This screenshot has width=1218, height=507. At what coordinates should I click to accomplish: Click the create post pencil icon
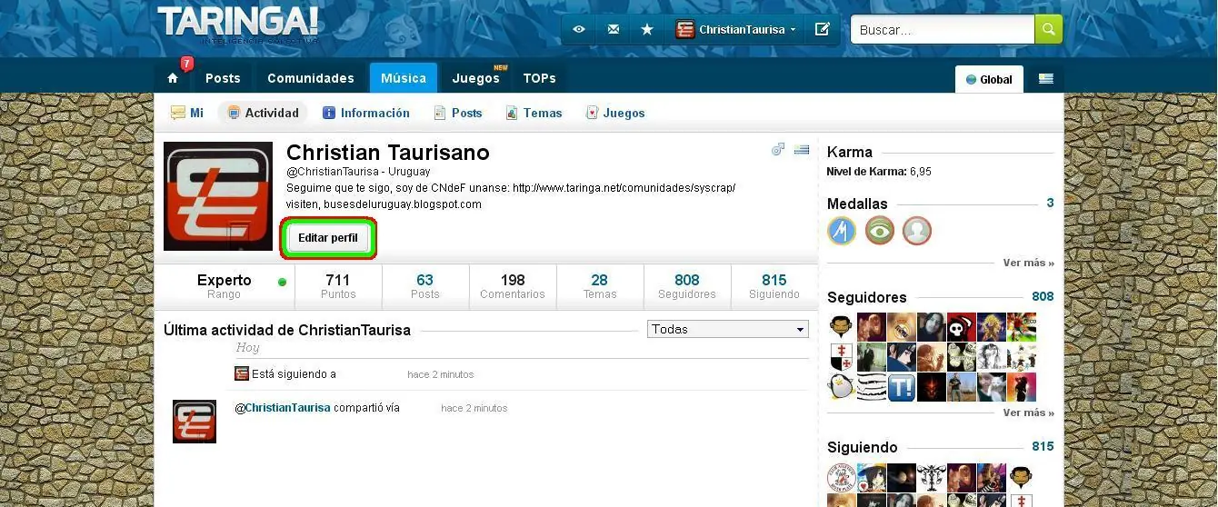[x=822, y=30]
